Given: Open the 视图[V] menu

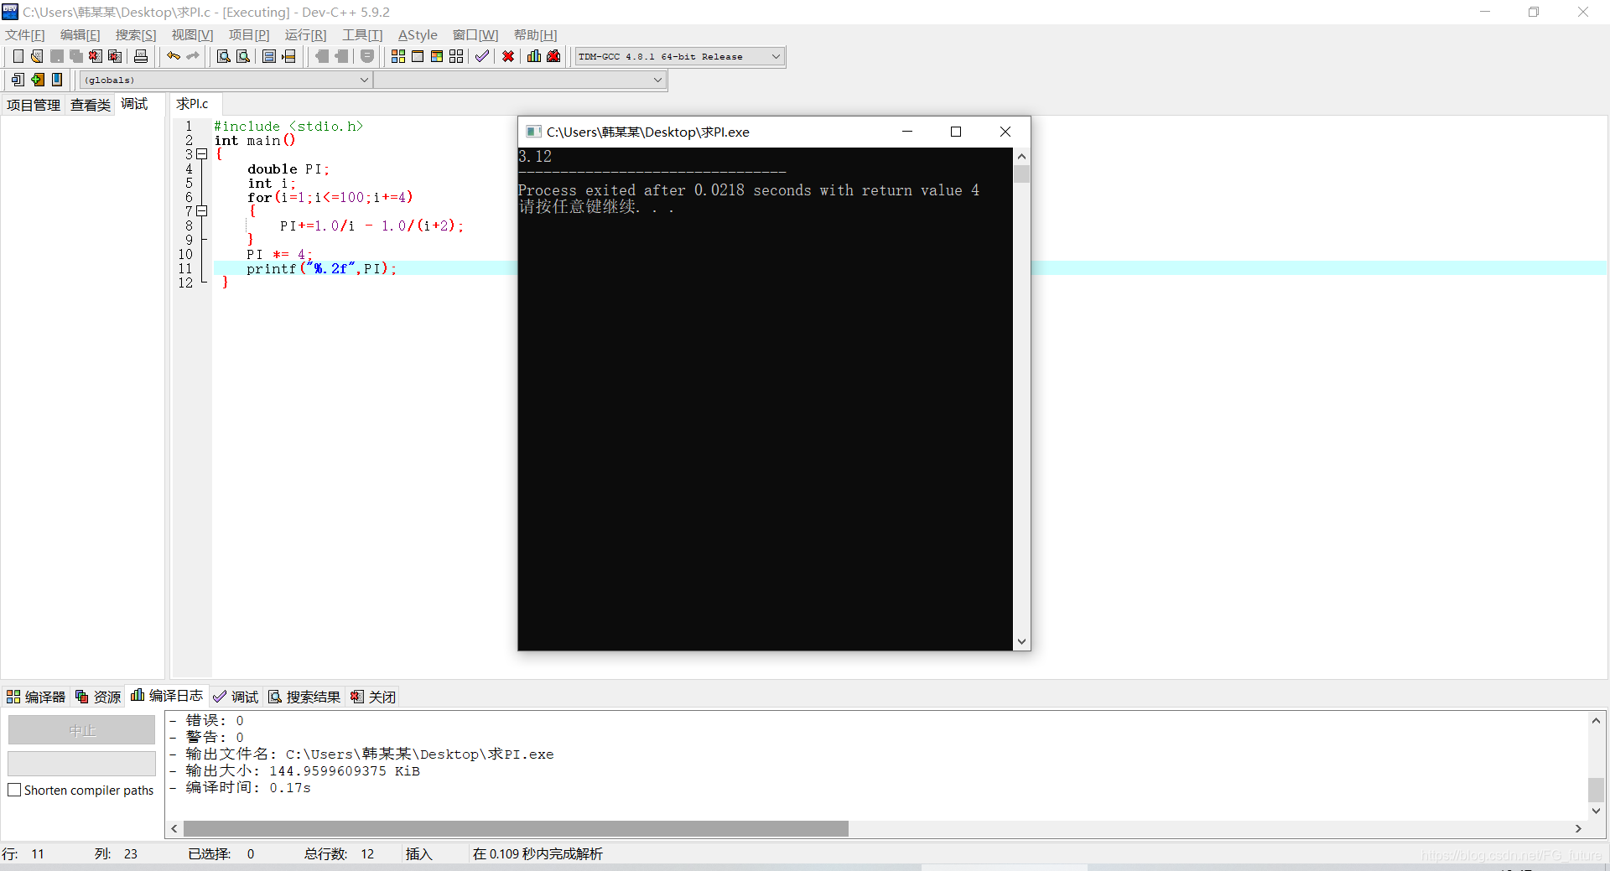Looking at the screenshot, I should click(x=192, y=34).
